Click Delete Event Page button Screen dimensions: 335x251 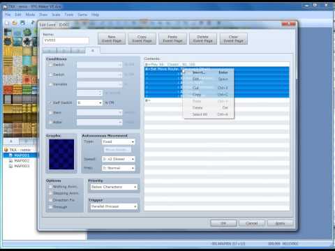(x=203, y=39)
